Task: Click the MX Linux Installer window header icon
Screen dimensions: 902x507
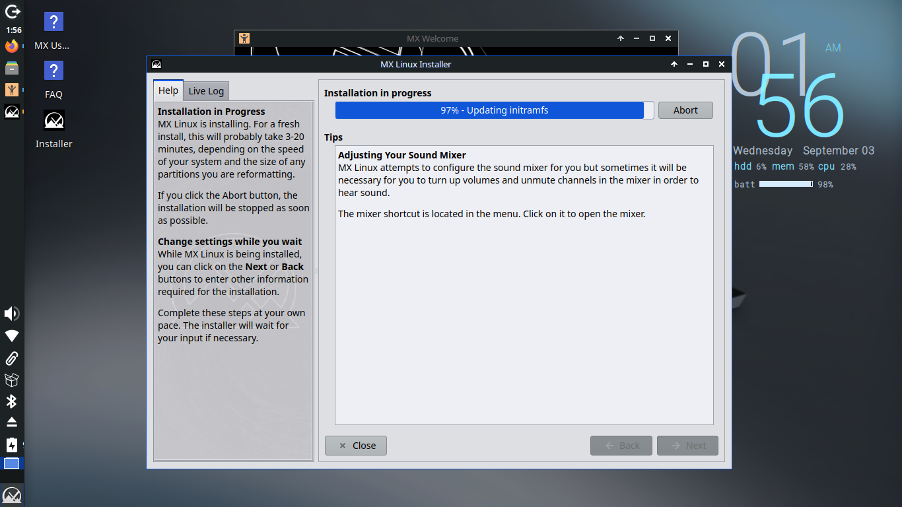Action: [x=156, y=64]
